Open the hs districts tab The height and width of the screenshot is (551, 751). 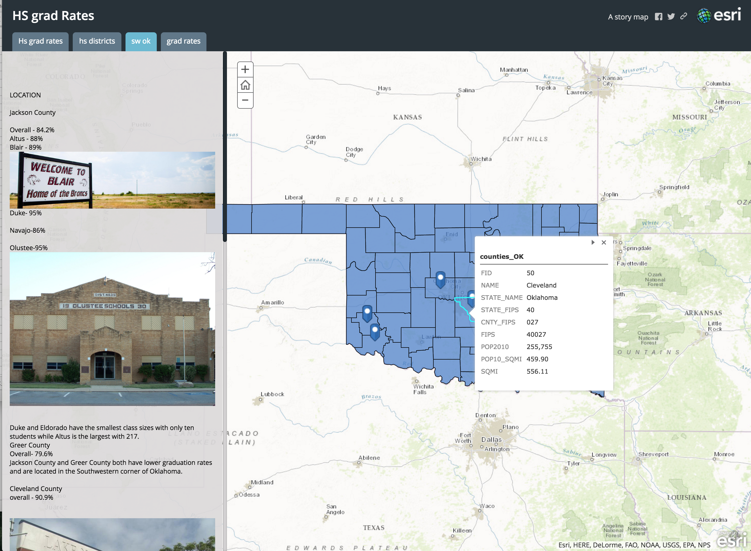tap(97, 41)
